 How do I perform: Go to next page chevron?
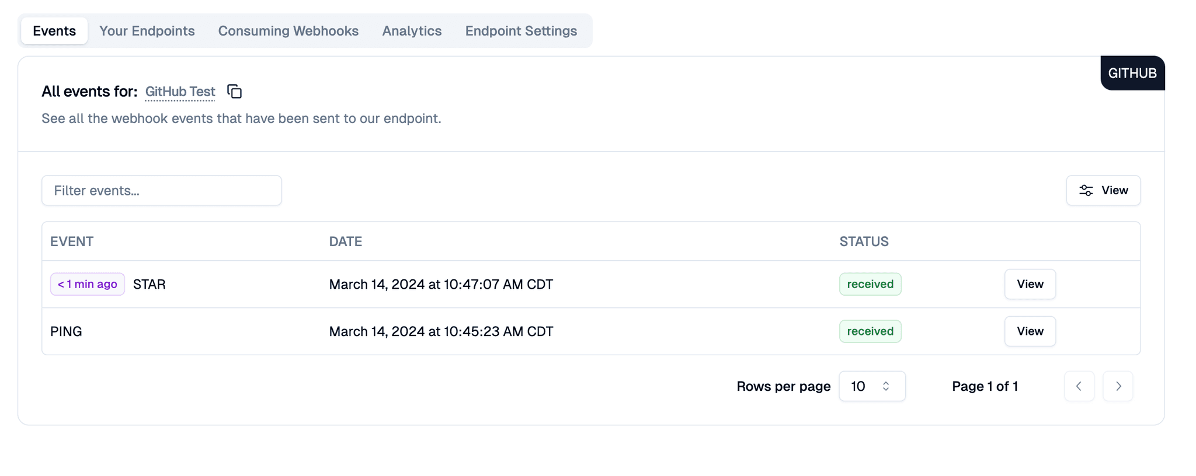(1118, 386)
